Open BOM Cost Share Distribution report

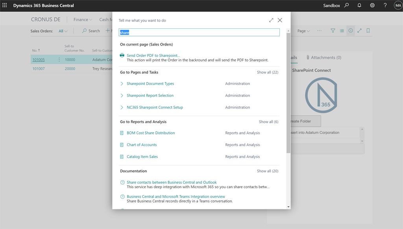click(151, 133)
